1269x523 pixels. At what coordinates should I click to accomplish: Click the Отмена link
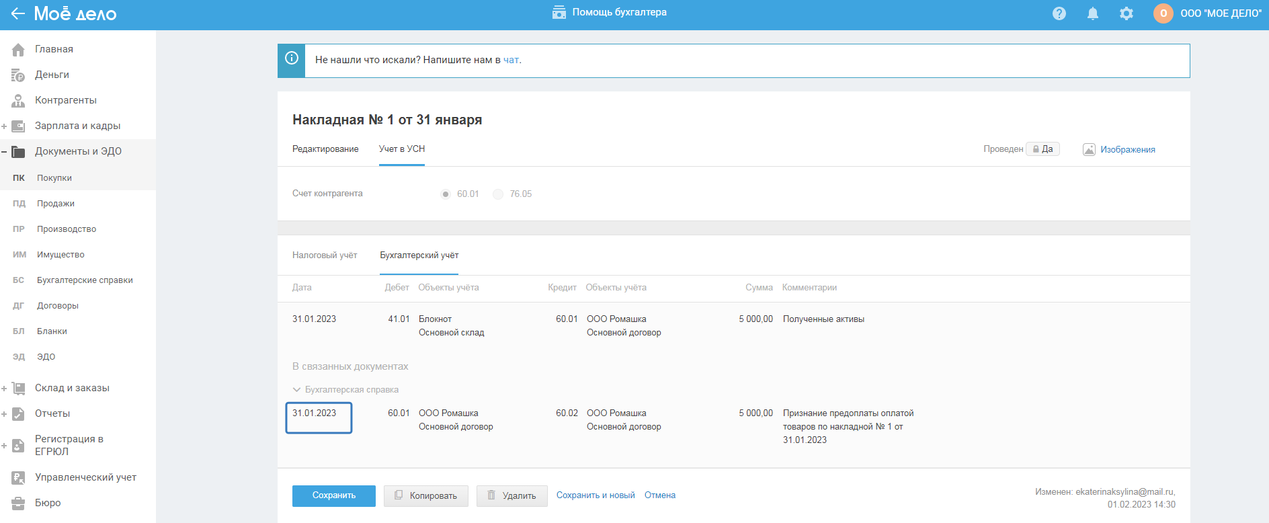[660, 495]
